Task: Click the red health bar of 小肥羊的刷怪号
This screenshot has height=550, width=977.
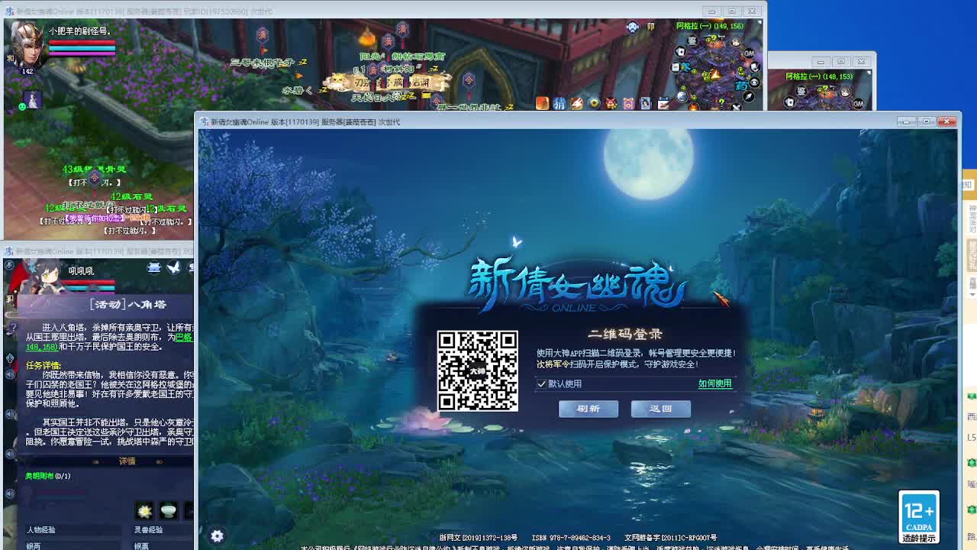Action: (82, 43)
